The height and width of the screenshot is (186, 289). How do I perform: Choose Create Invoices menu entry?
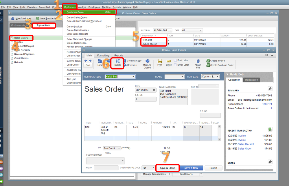(x=74, y=27)
